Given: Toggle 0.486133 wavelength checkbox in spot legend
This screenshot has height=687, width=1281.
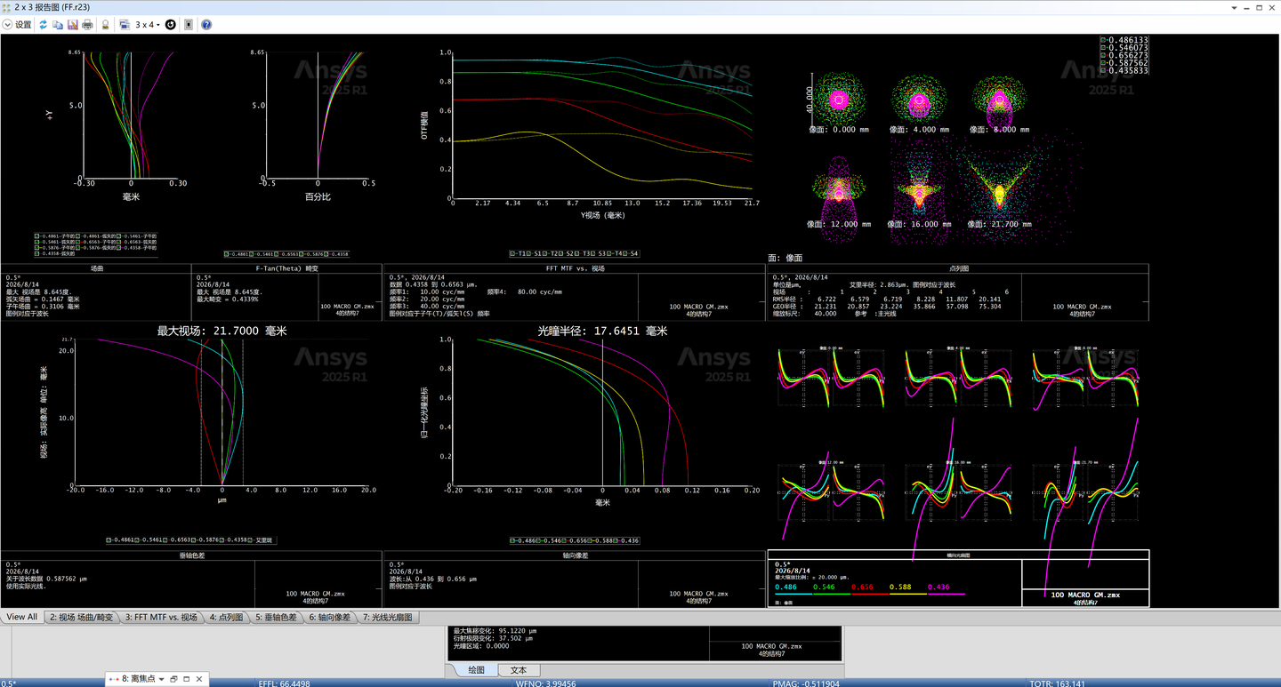Looking at the screenshot, I should (1104, 40).
